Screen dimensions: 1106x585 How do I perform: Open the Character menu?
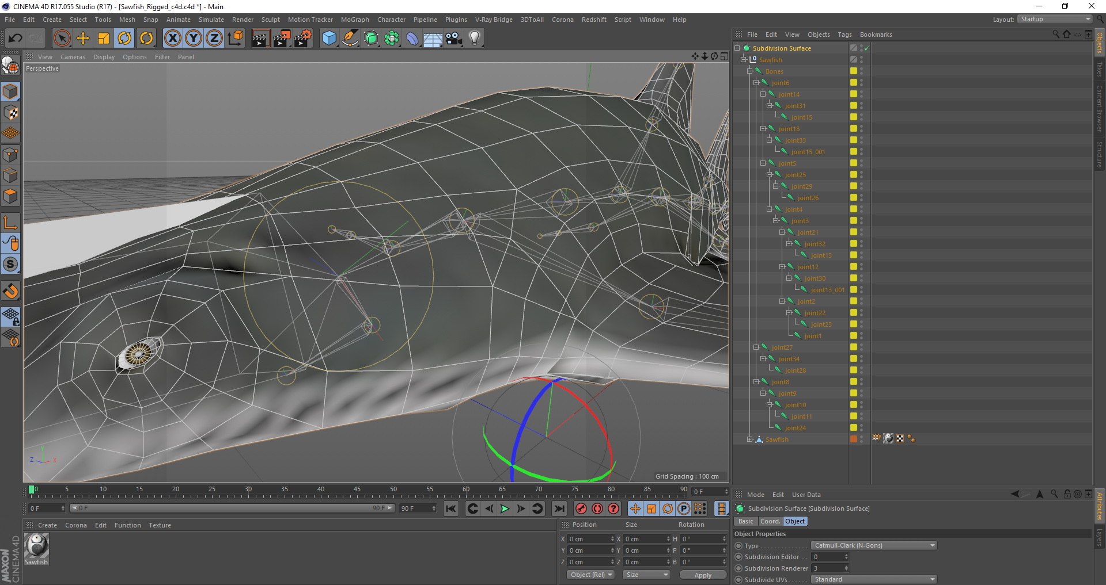391,20
